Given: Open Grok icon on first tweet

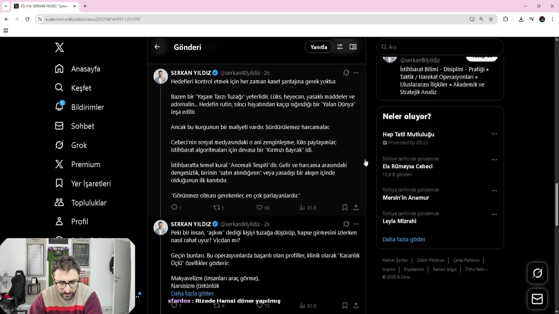Looking at the screenshot, I should pyautogui.click(x=346, y=73).
